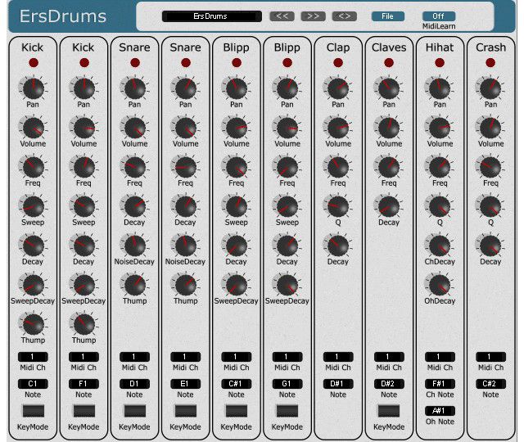Open first Kick Note selector C1
The height and width of the screenshot is (442, 524).
(x=33, y=384)
